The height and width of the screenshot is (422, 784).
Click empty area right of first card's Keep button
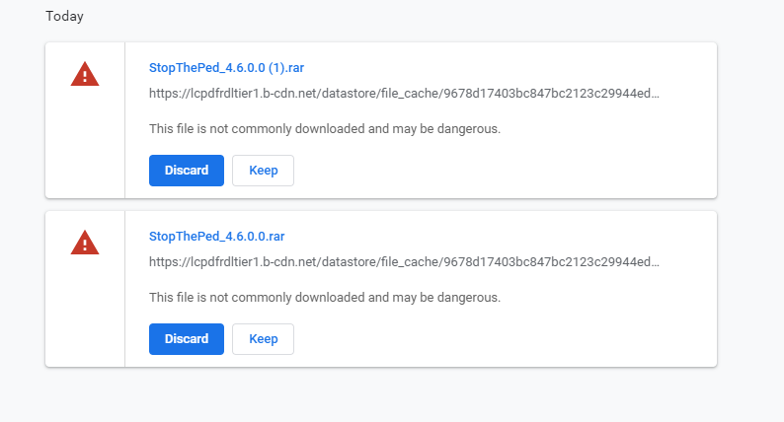tap(494, 171)
